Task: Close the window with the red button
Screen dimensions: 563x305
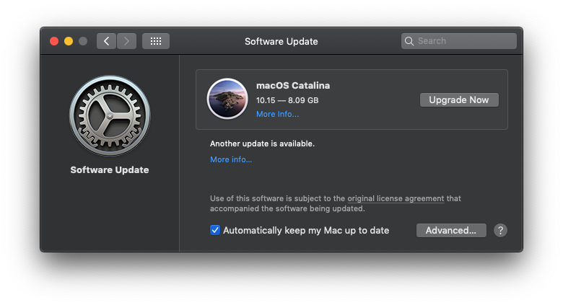Action: coord(54,41)
